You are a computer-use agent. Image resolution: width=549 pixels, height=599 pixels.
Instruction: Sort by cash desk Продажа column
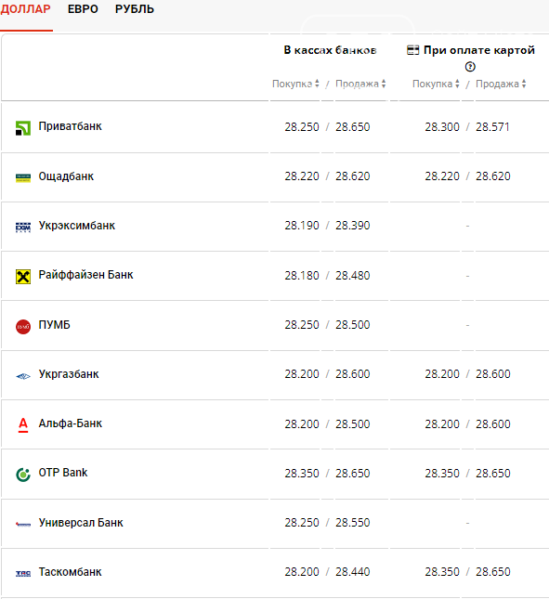(360, 84)
